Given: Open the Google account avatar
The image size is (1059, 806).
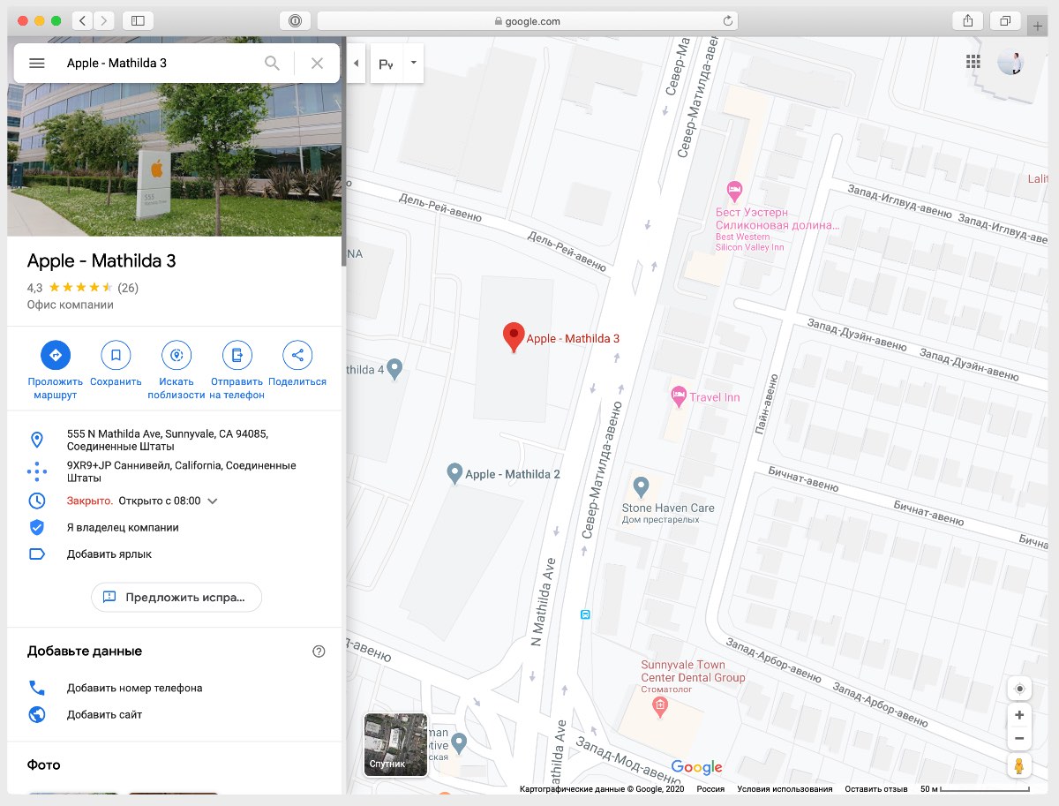Looking at the screenshot, I should click(1010, 62).
